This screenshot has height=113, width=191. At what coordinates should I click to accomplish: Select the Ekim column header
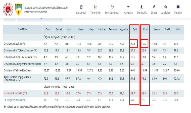(146, 29)
